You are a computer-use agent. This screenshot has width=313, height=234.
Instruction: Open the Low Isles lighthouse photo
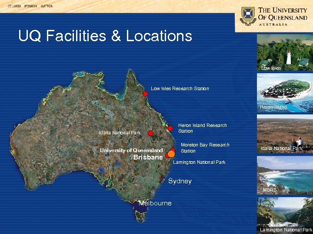(x=285, y=52)
